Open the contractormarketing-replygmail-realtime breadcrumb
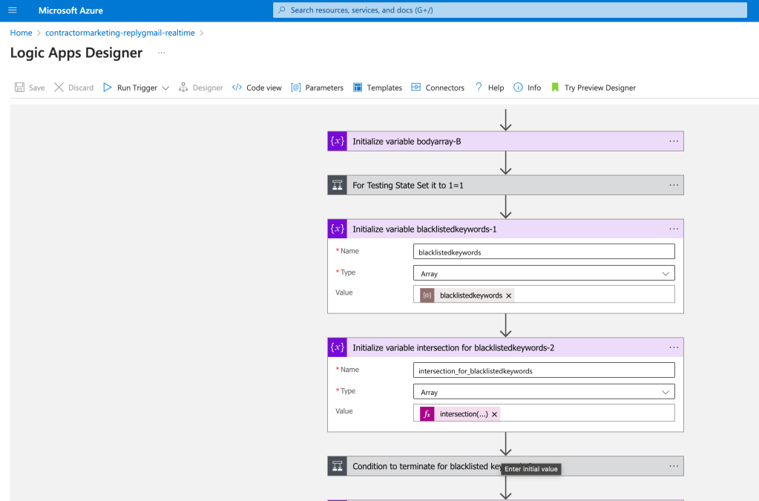Image resolution: width=759 pixels, height=501 pixels. click(120, 33)
